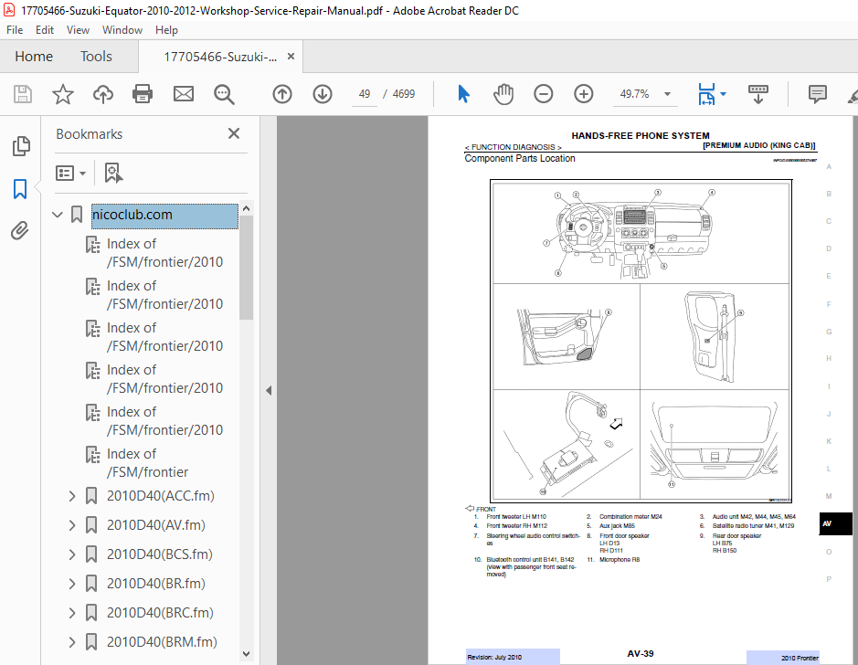Open the comment speech bubble tool
858x665 pixels.
(818, 94)
